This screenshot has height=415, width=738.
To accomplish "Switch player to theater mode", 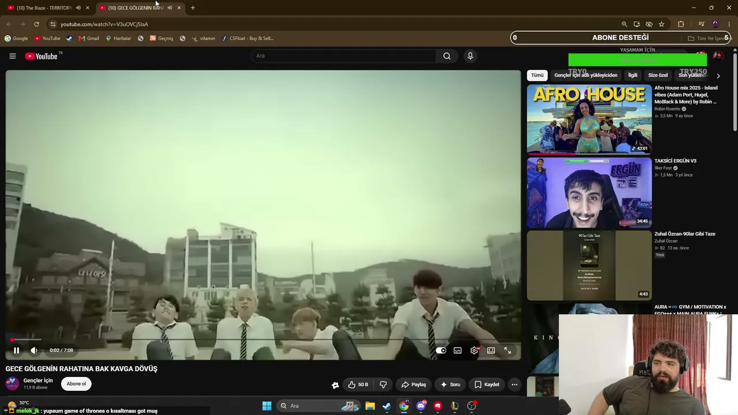I will [491, 350].
